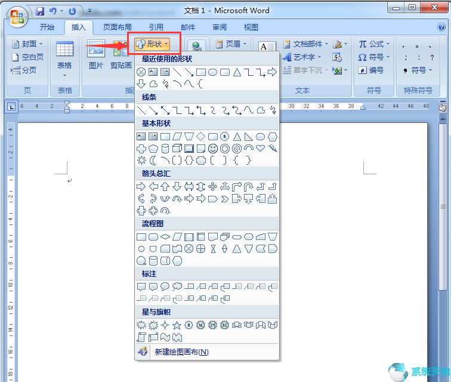Click the right indent marker on ruler
Viewport: 451px width, 382px height.
(363, 107)
